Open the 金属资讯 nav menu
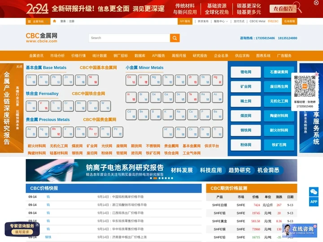Viewport: 323px width, 242px height. (36, 56)
